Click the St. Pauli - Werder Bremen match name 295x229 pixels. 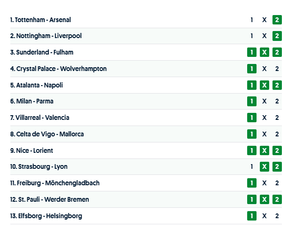(49, 199)
